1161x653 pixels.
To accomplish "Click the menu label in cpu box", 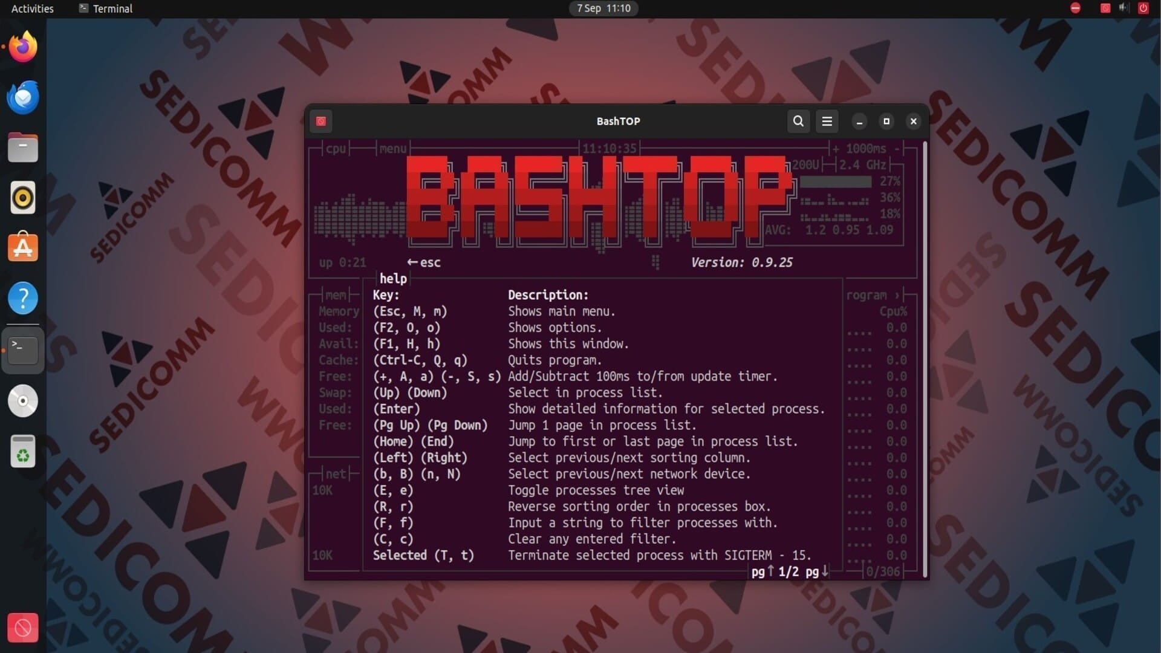I will click(392, 149).
